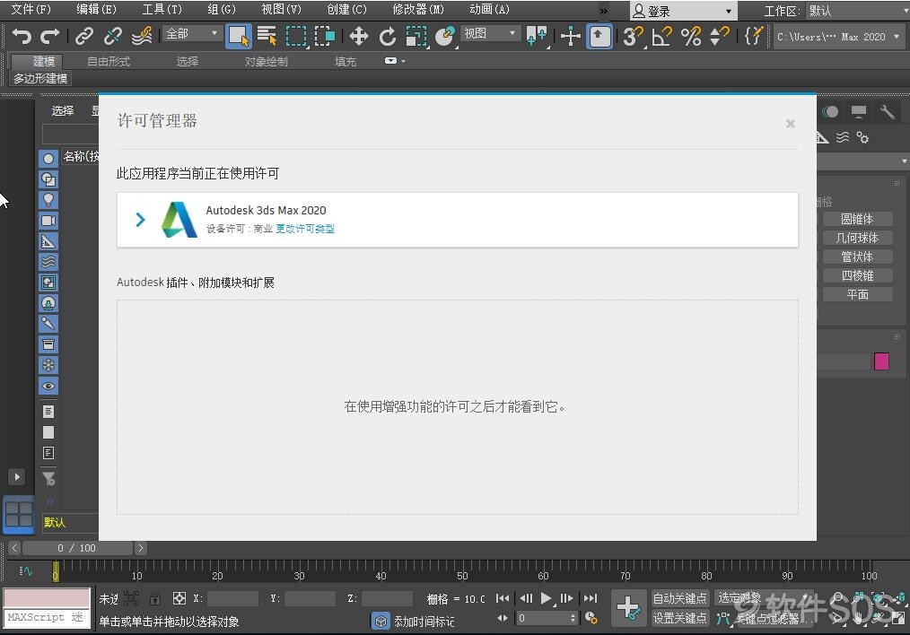This screenshot has width=910, height=635.
Task: Toggle Angle Snap icon
Action: [x=661, y=36]
